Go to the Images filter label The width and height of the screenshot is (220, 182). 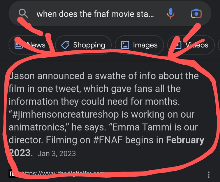pos(145,45)
